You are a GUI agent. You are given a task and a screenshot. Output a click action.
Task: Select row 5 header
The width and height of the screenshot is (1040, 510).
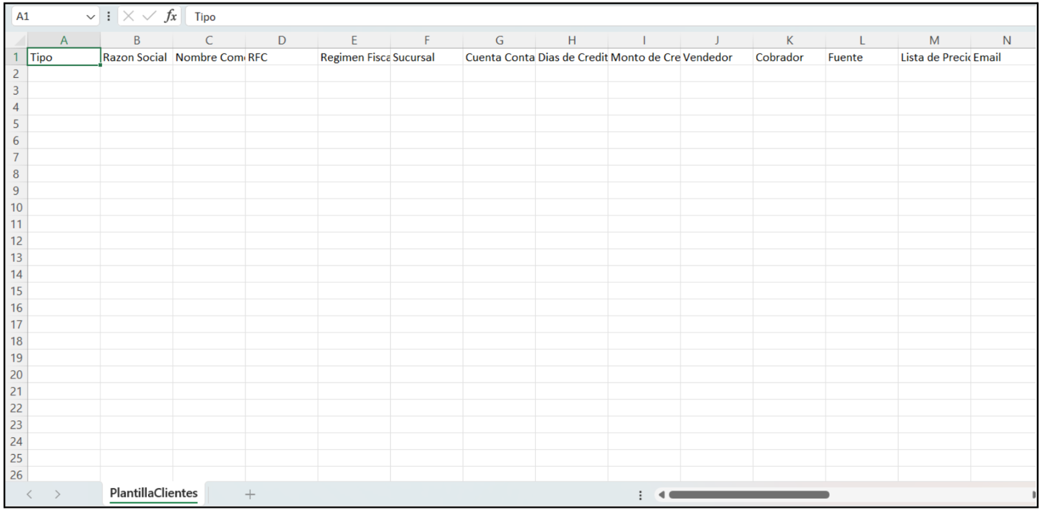(16, 124)
